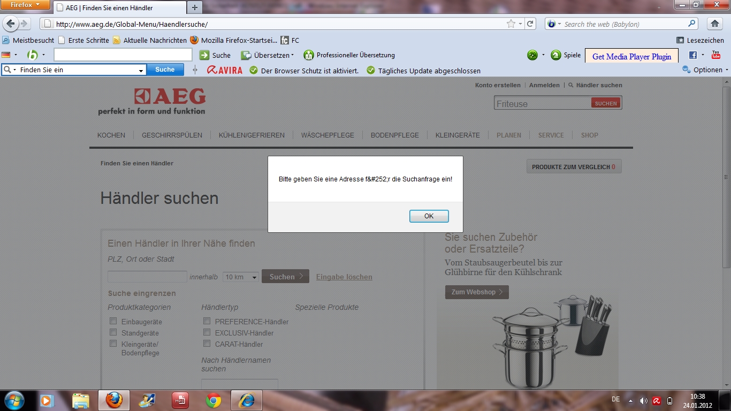The height and width of the screenshot is (411, 731).
Task: Open German flag language dropdown
Action: pos(10,55)
